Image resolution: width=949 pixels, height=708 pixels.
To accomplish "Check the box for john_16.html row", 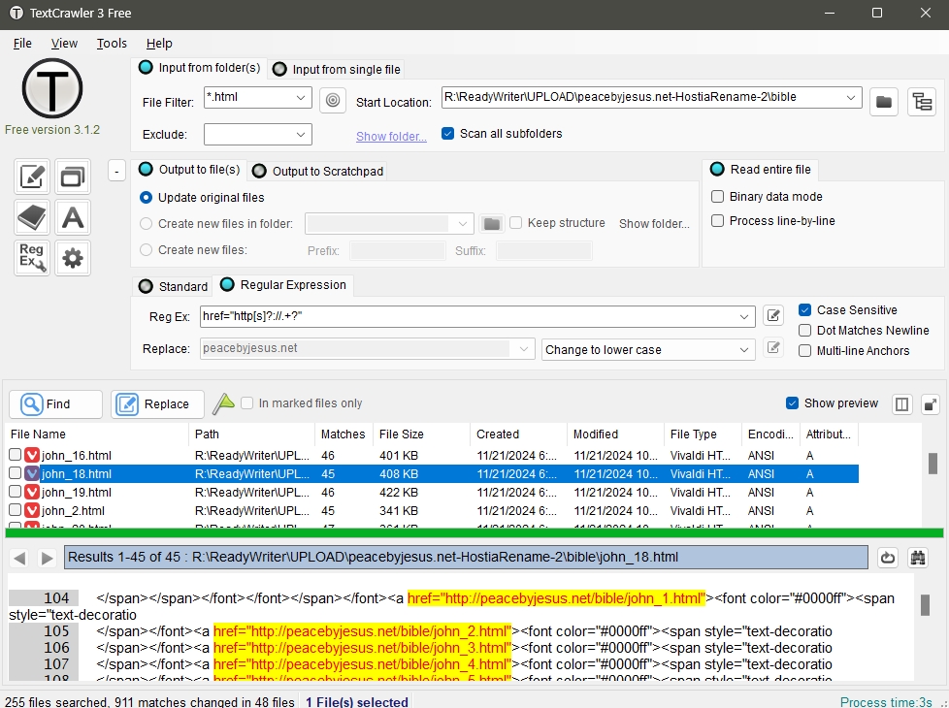I will point(16,455).
